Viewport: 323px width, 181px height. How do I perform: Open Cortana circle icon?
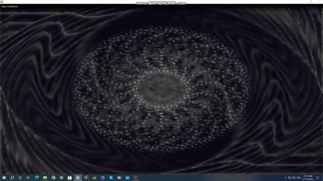pos(20,177)
